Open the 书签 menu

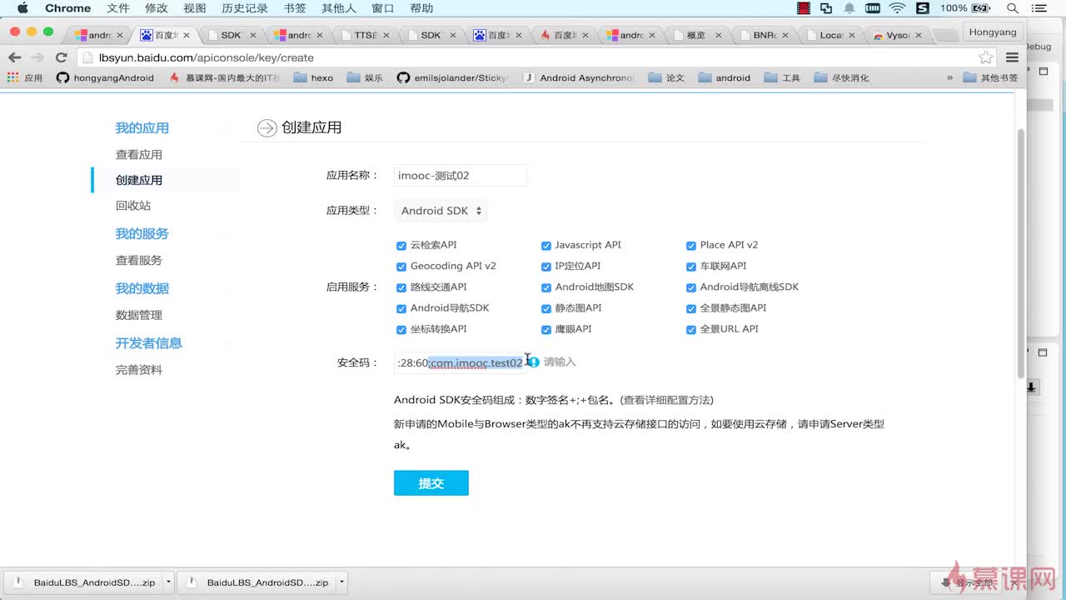click(x=295, y=8)
